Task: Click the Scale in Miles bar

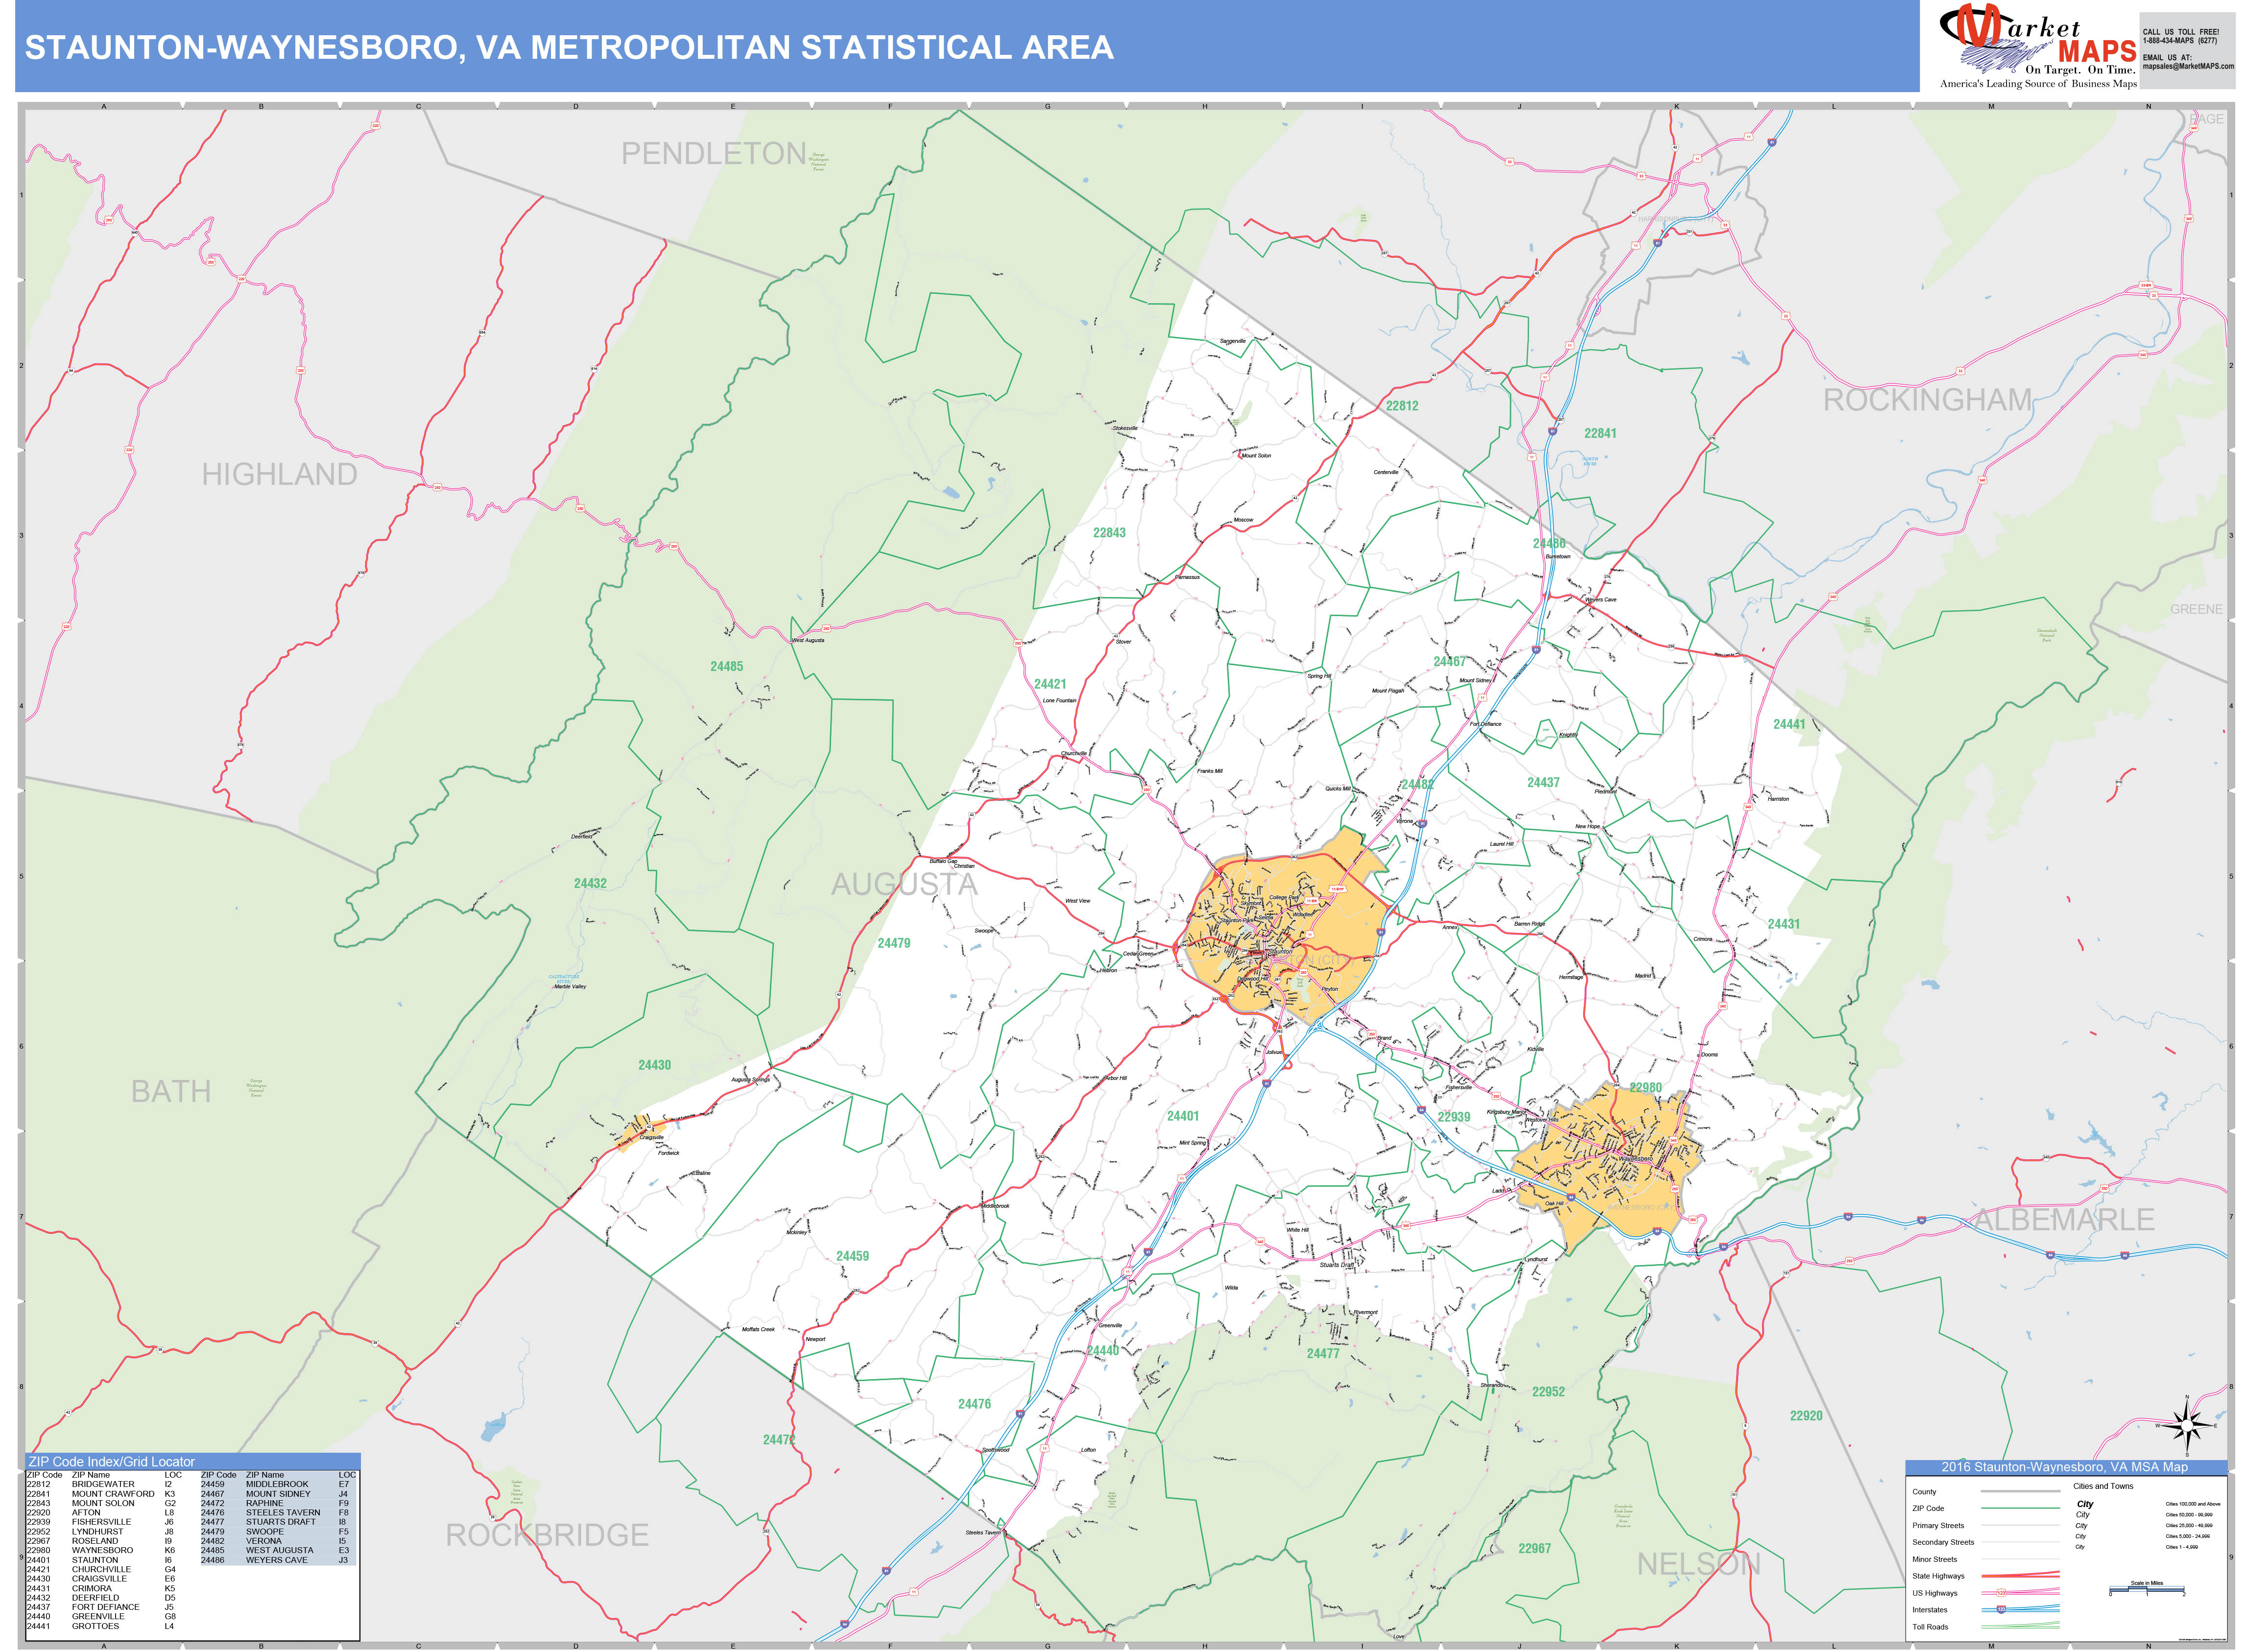Action: [2147, 1589]
